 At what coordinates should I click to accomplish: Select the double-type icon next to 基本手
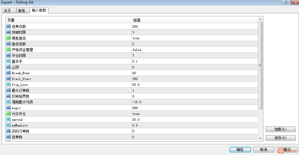[x=8, y=61]
